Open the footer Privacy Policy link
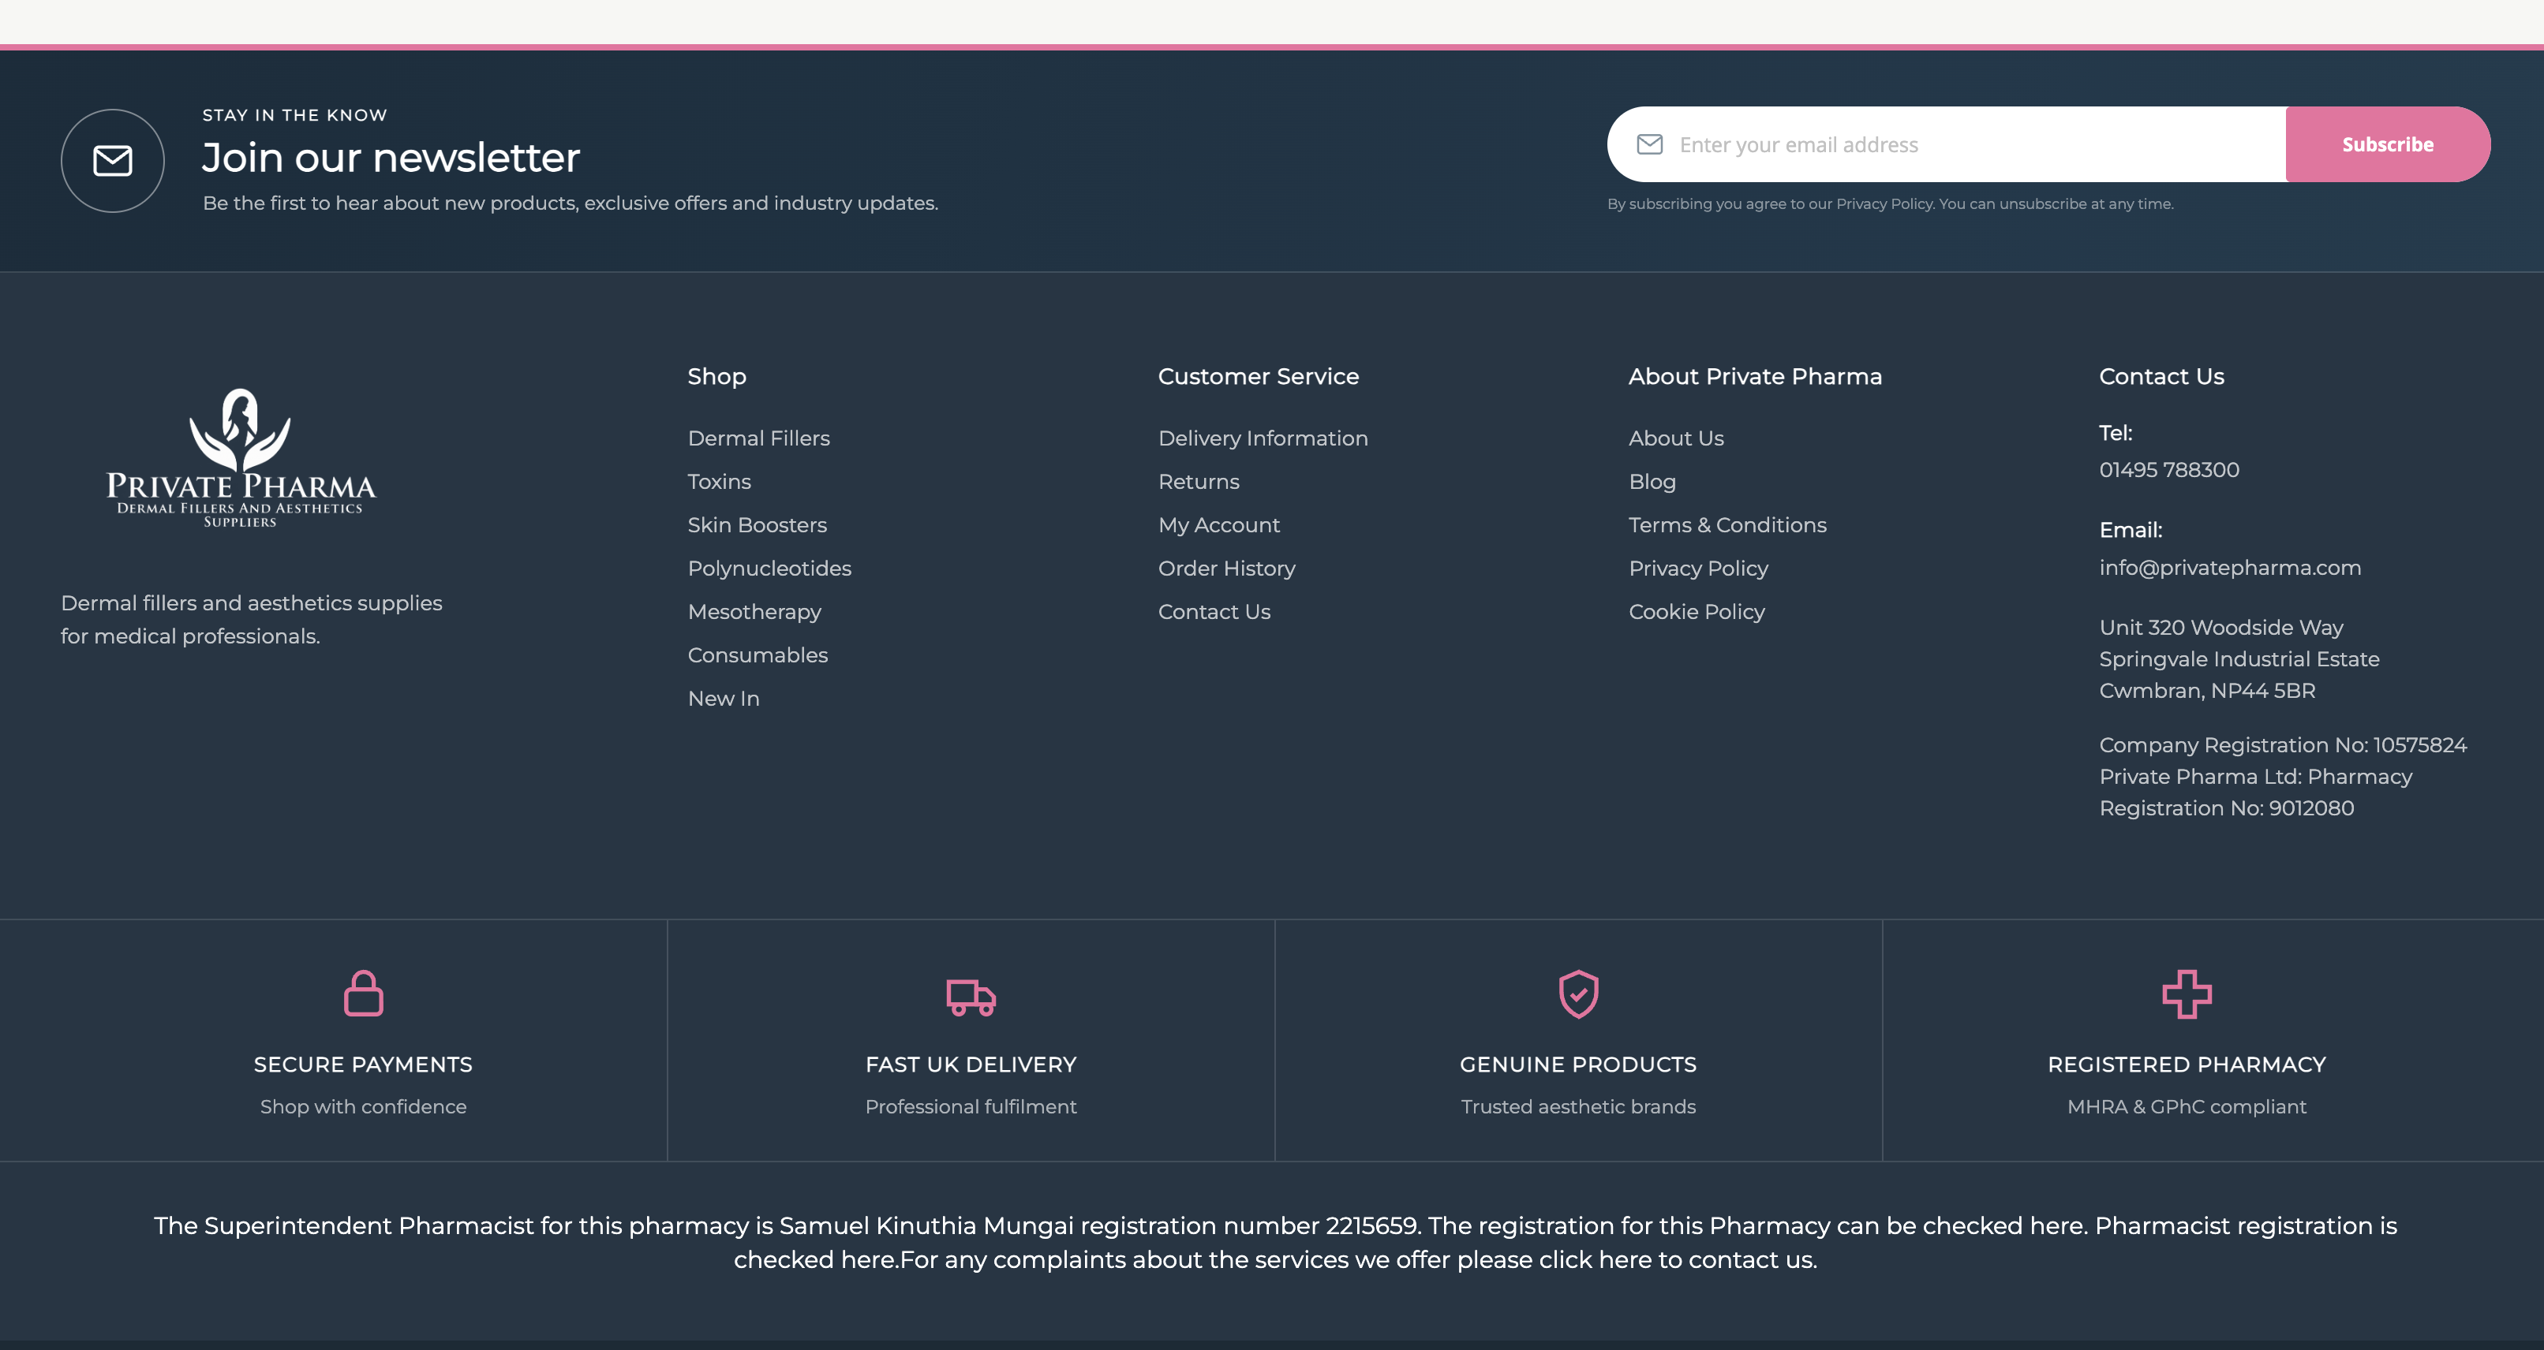This screenshot has width=2544, height=1350. coord(1699,569)
